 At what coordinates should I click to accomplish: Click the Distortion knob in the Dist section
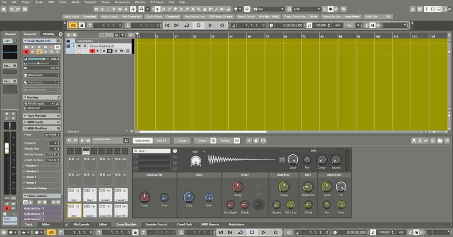308,187
